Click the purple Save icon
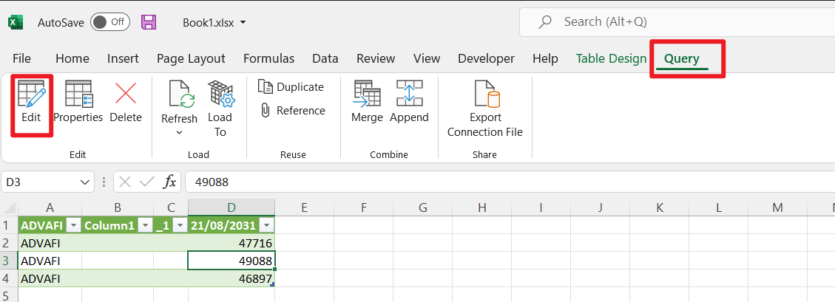The height and width of the screenshot is (302, 835). pos(149,22)
